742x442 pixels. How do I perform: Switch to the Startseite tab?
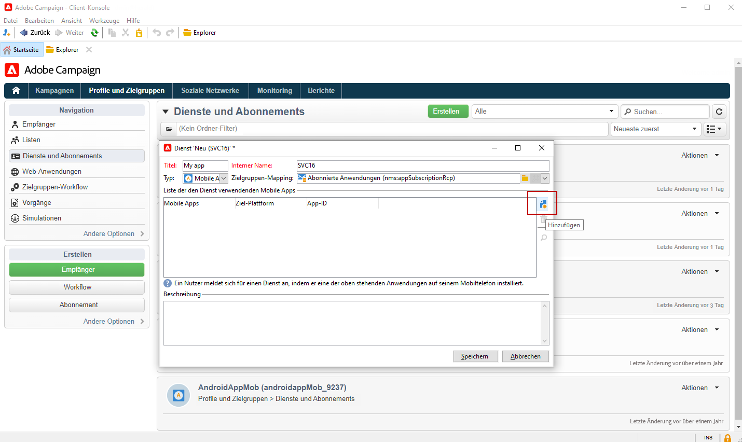(21, 50)
